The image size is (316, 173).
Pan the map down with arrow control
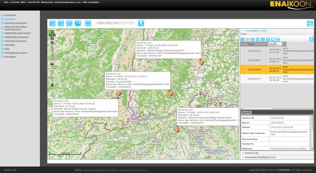[x=52, y=38]
